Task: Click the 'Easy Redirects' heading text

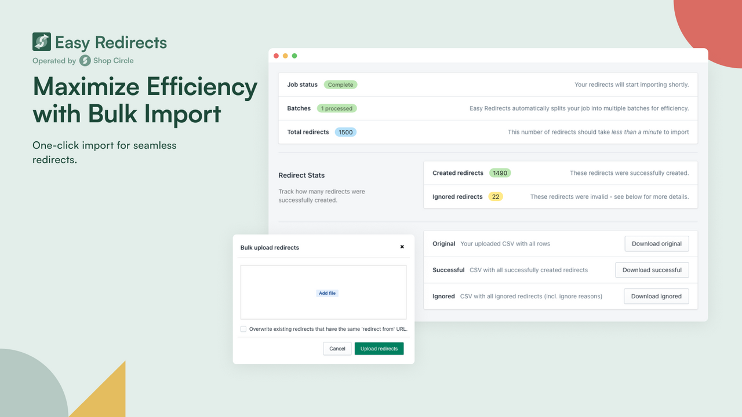Action: (x=110, y=42)
